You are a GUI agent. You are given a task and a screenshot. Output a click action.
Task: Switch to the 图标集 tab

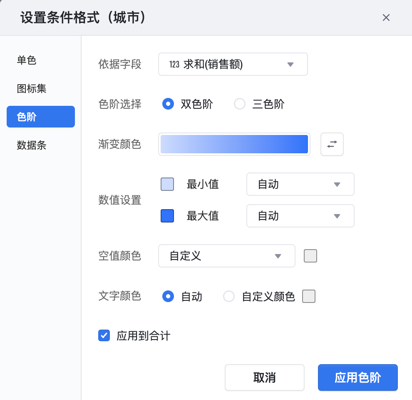point(32,88)
